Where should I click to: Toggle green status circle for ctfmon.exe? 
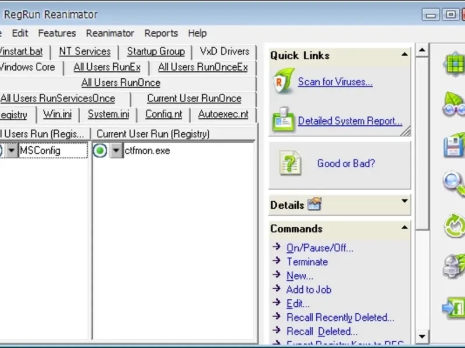(100, 151)
